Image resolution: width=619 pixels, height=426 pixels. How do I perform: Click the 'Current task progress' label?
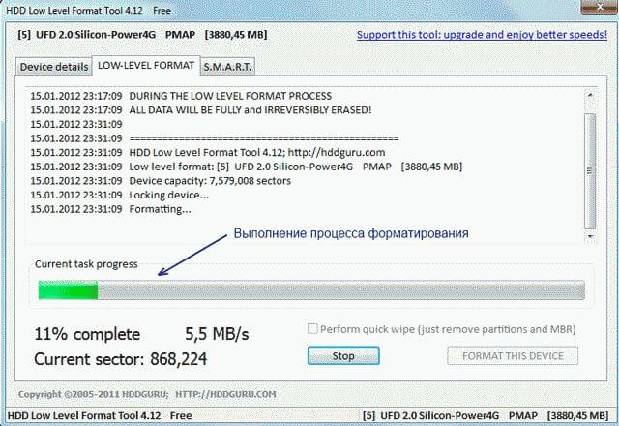(86, 264)
